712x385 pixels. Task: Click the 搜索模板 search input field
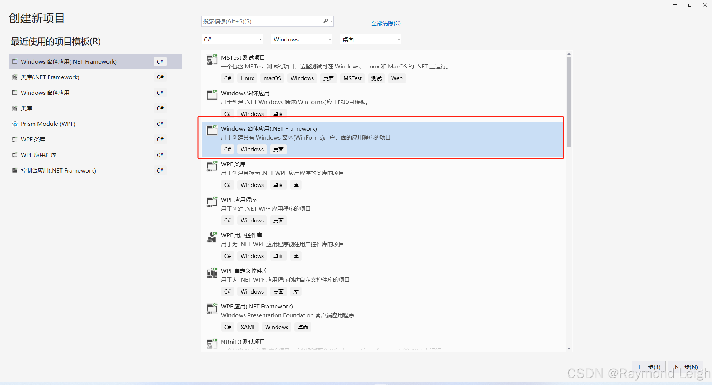pos(261,21)
